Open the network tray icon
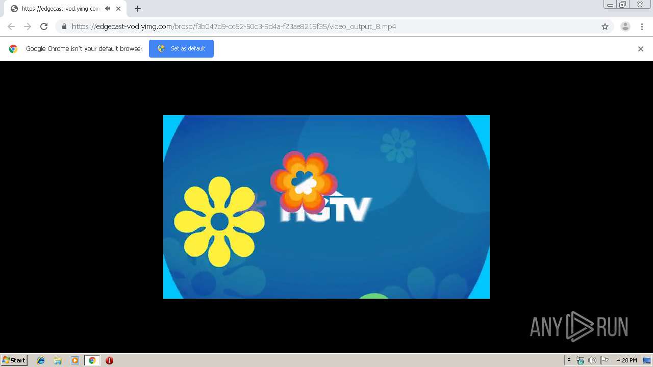The width and height of the screenshot is (653, 367). pyautogui.click(x=580, y=360)
